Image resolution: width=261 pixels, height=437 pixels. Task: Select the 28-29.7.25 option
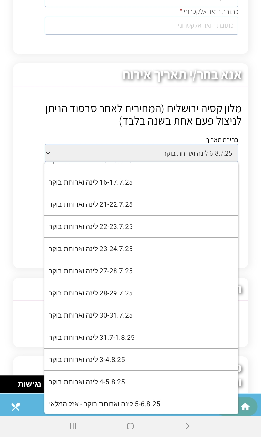(x=141, y=293)
